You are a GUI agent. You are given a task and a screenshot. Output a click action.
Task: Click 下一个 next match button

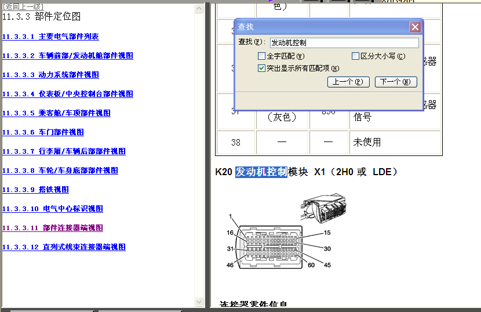coord(396,82)
